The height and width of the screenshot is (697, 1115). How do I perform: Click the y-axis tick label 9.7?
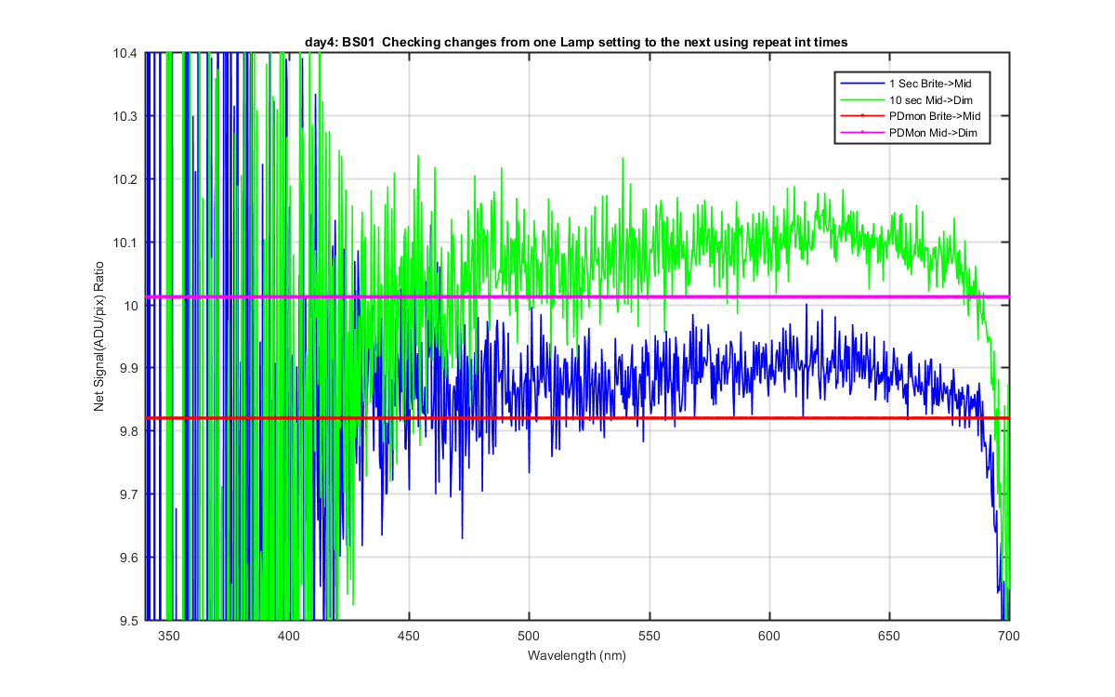pos(129,494)
